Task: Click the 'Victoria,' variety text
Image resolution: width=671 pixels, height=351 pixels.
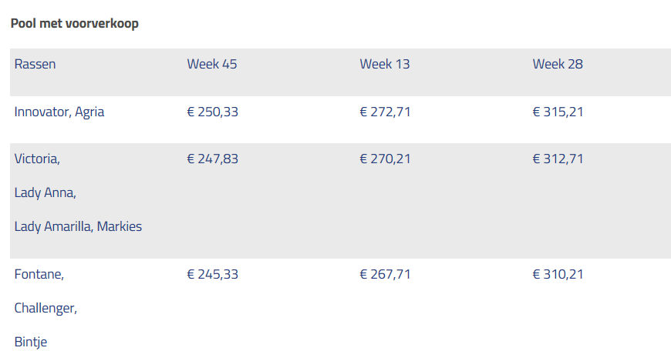Action: pos(37,159)
